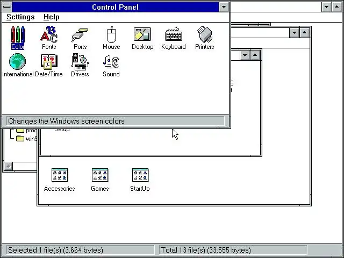Open the Control Panel system menu box
The height and width of the screenshot is (258, 344).
tap(7, 7)
